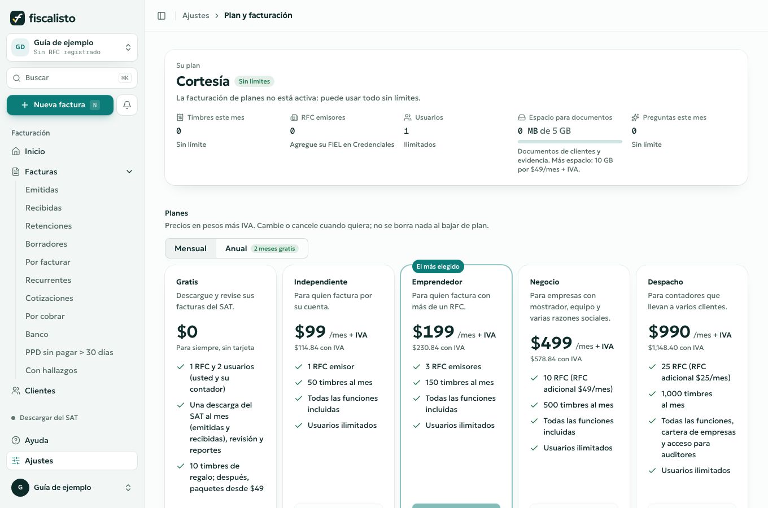768x508 pixels.
Task: Go to Cotizaciones
Action: point(49,298)
